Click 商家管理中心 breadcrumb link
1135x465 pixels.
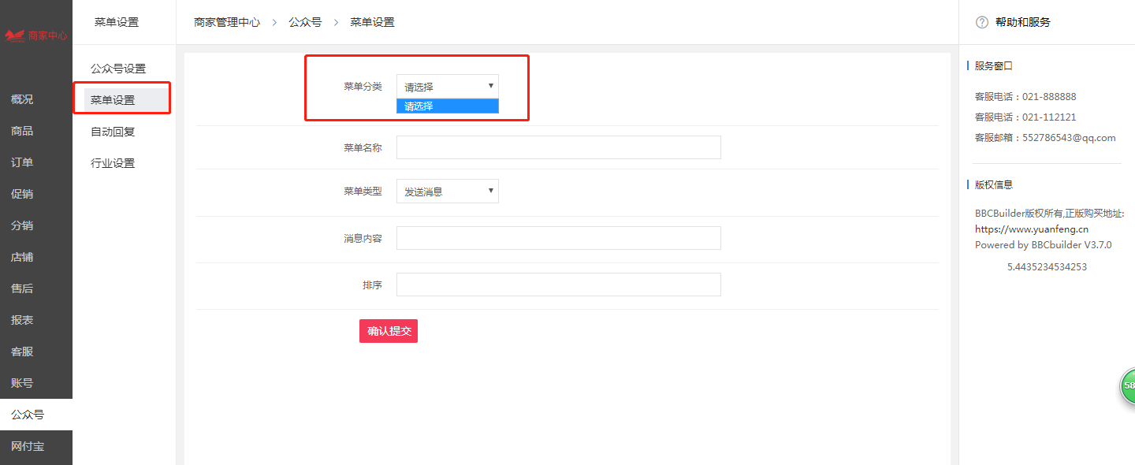[227, 22]
